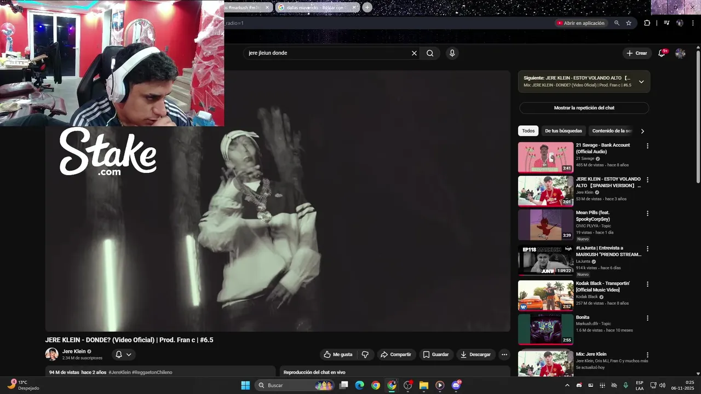Open options for Mix: Jere Klein

647,355
